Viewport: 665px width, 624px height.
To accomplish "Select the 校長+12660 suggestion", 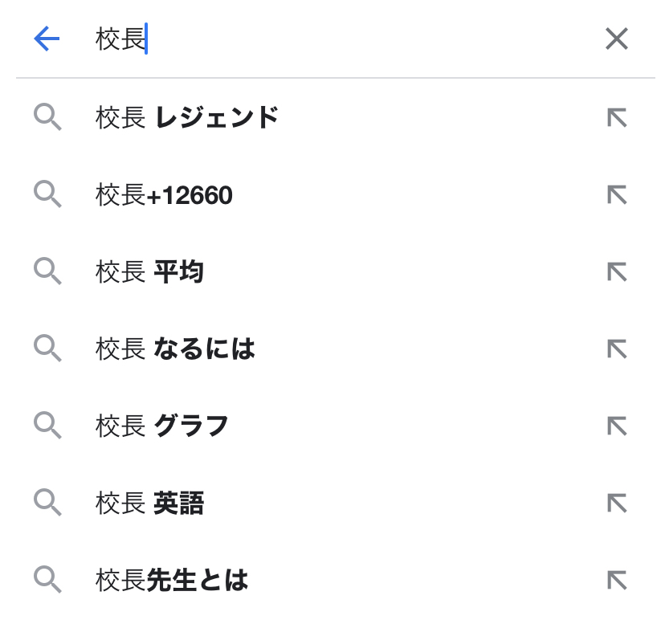I will [164, 195].
